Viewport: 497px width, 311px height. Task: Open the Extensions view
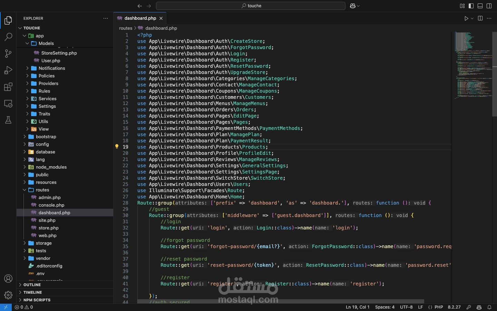coord(8,87)
